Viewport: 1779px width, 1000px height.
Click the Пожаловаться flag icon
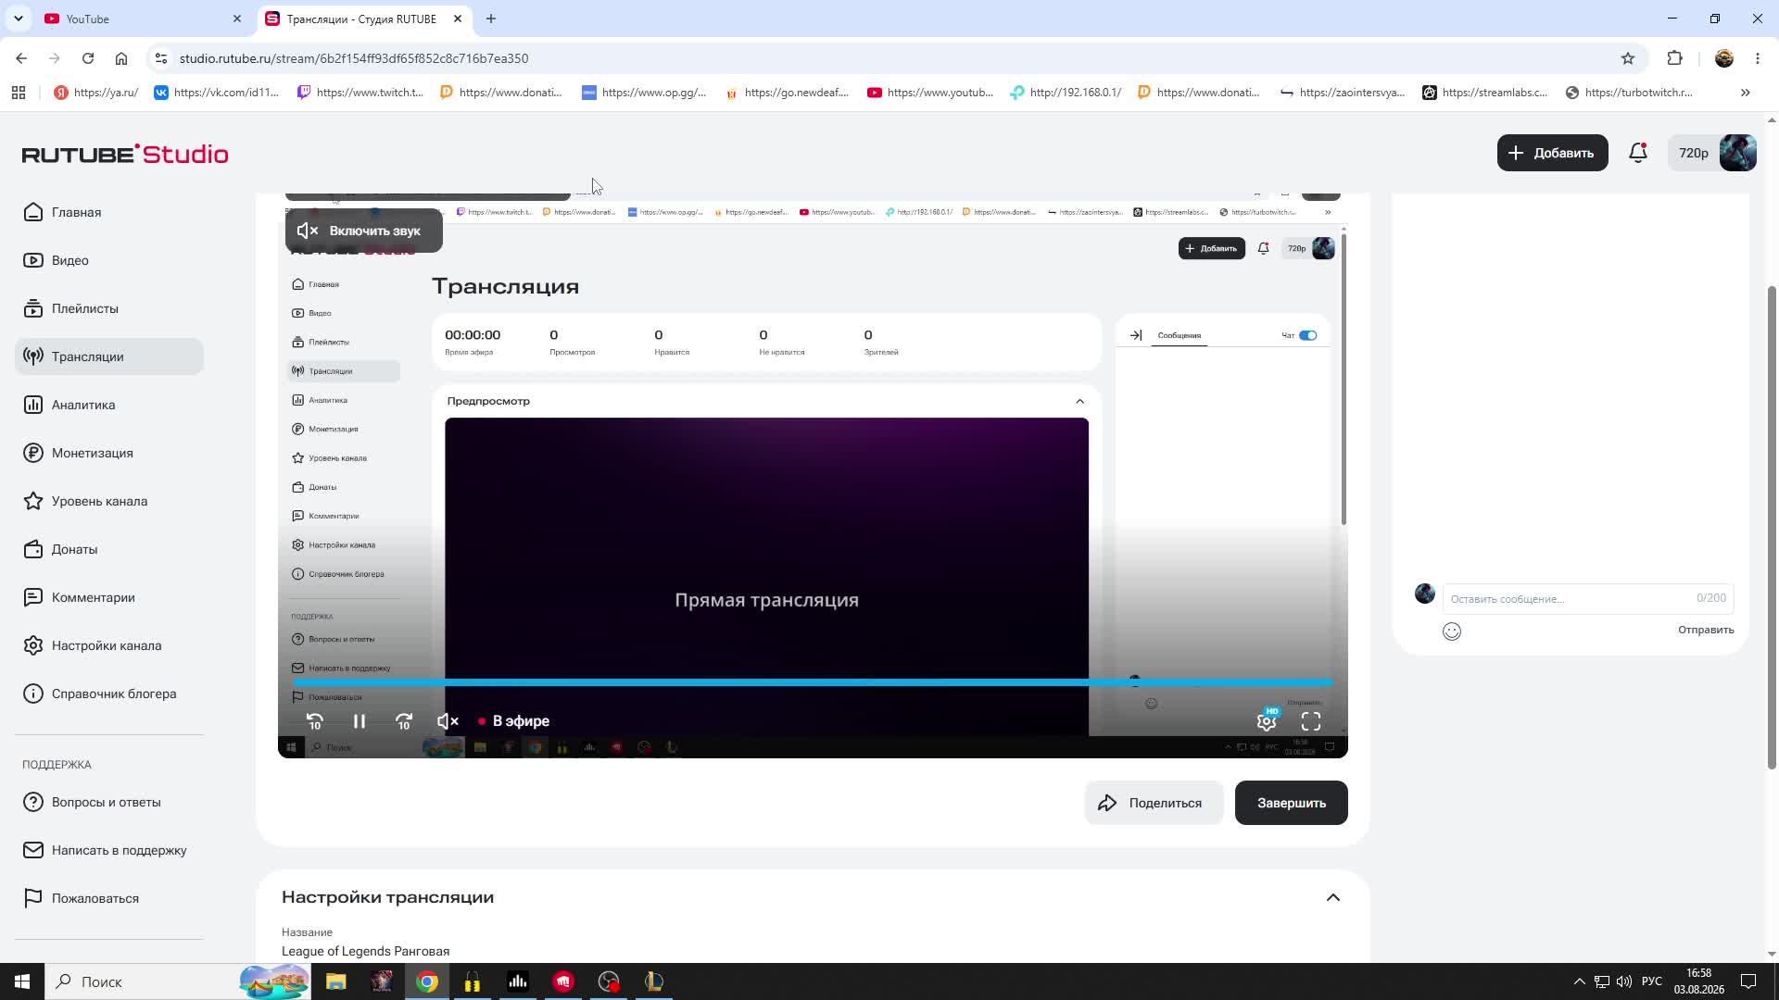[33, 898]
